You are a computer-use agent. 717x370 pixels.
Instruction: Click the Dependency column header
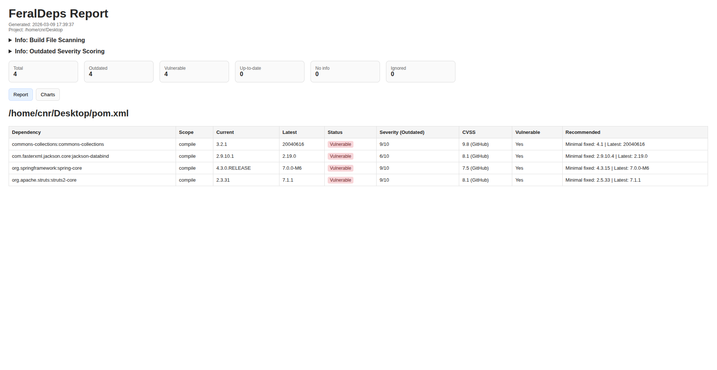pos(92,132)
